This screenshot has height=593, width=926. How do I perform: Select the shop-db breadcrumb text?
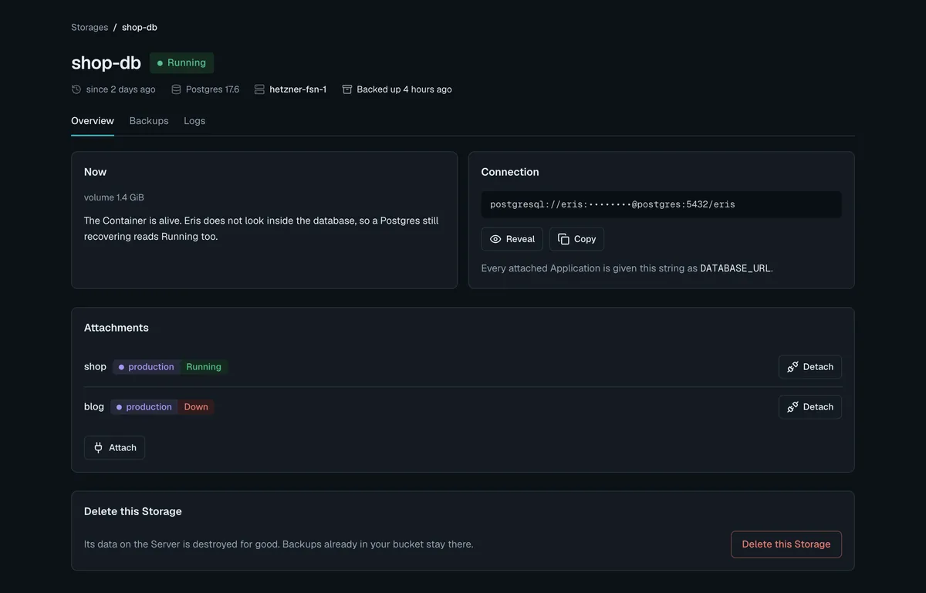[140, 27]
